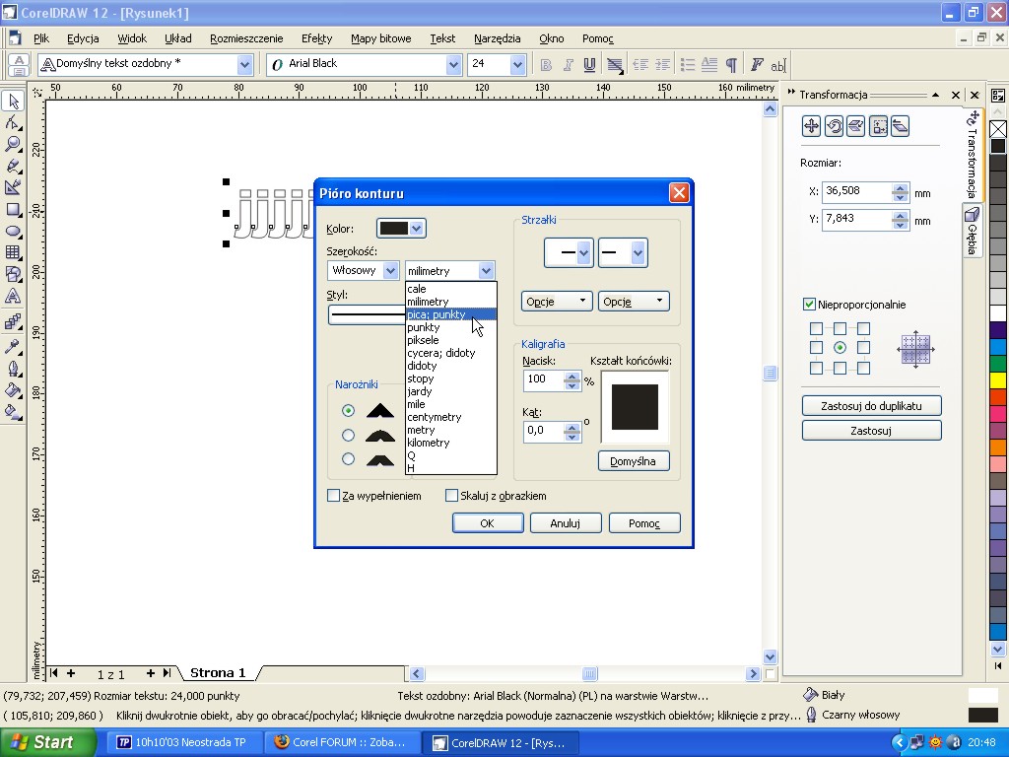Enable 'Skaluj z obrazkiem' checkbox
1009x757 pixels.
(x=452, y=496)
